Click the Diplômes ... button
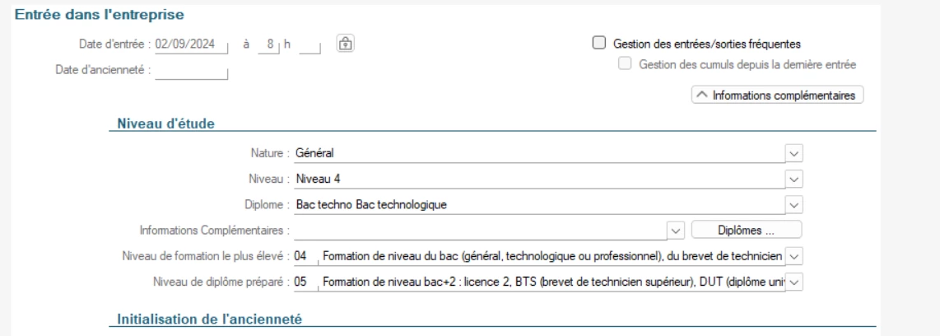 [x=746, y=230]
